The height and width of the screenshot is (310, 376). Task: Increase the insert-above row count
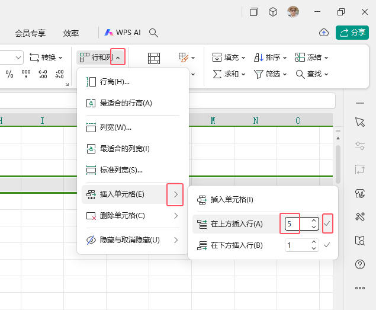pyautogui.click(x=314, y=220)
